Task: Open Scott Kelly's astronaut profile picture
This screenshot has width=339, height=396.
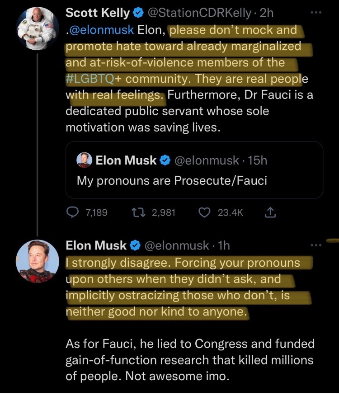Action: (38, 28)
